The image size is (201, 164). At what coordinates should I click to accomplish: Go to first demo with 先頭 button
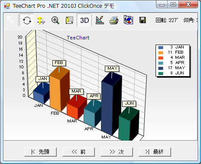40,152
